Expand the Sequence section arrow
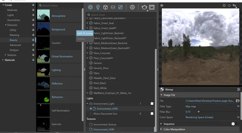This screenshot has height=133, width=242. 161,124
